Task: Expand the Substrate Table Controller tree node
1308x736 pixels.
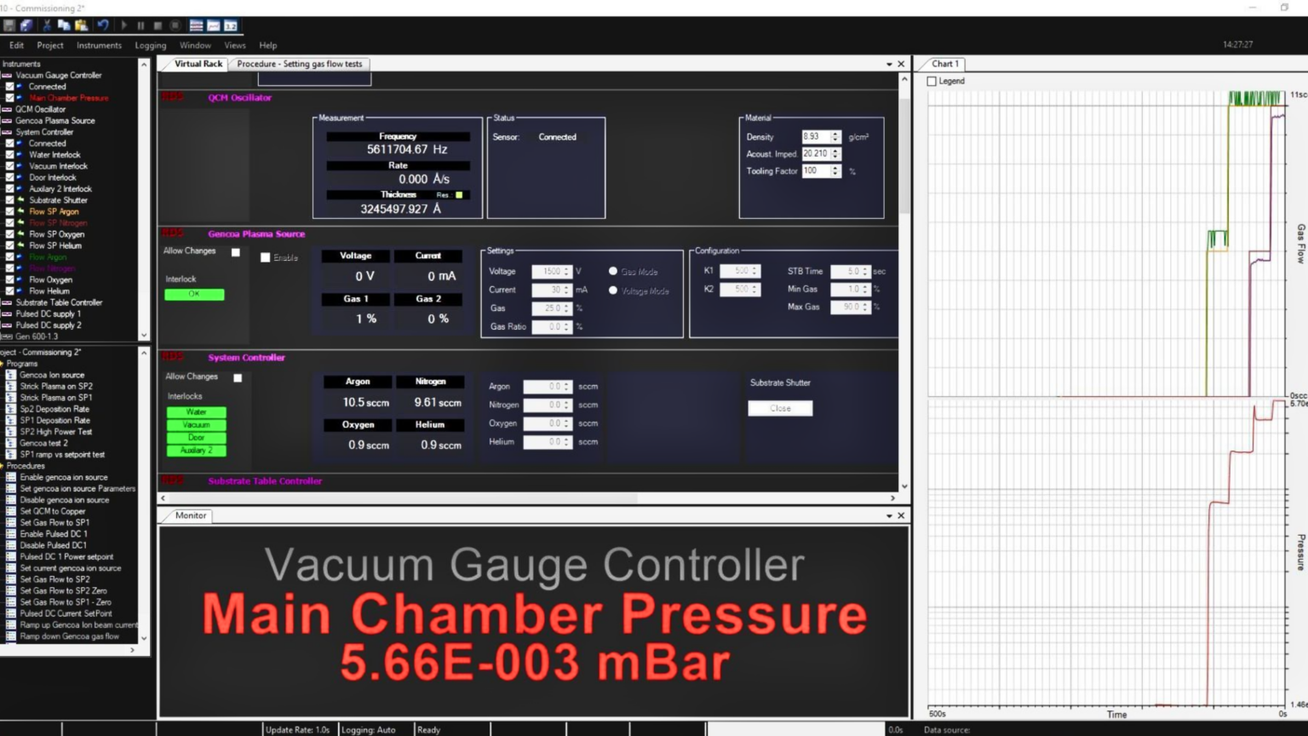Action: point(7,302)
